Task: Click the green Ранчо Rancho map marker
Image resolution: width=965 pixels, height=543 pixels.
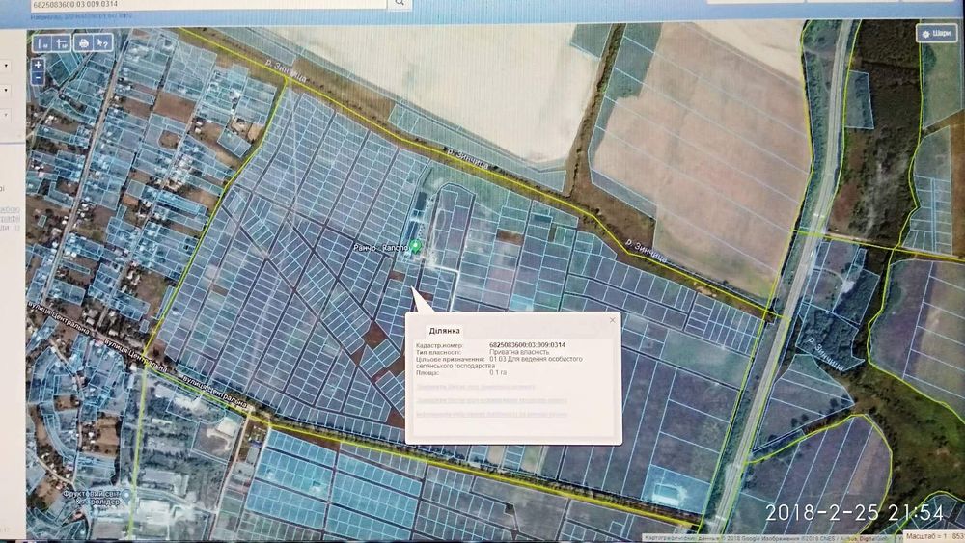Action: [416, 247]
